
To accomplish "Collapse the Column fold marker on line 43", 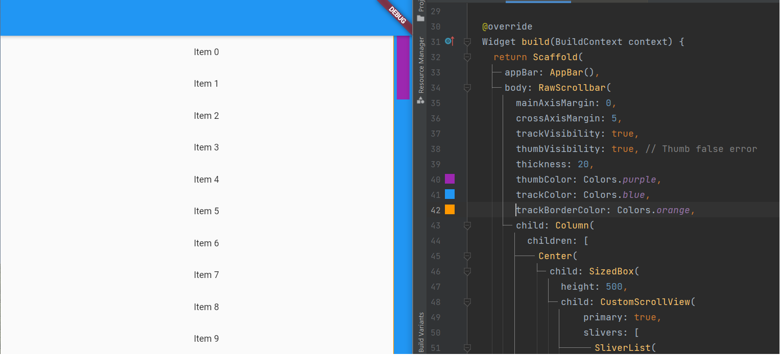I will pyautogui.click(x=467, y=225).
